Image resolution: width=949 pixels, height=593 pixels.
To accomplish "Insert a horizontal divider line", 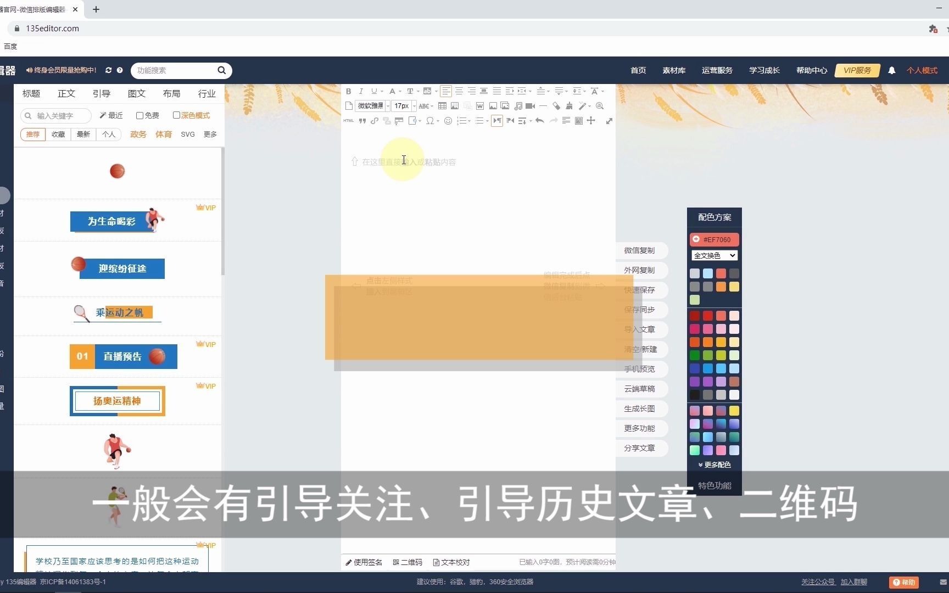I will point(543,106).
